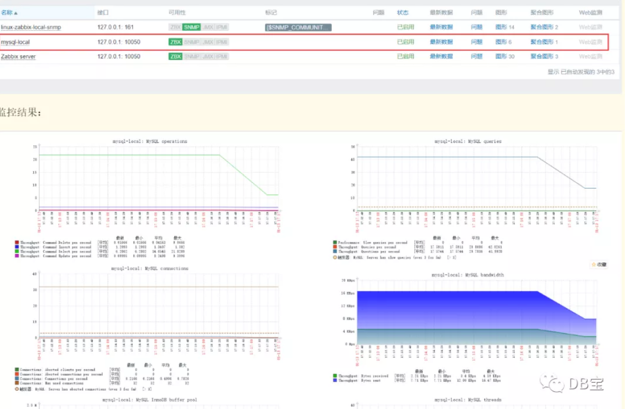The width and height of the screenshot is (626, 409).
Task: Click the green SNMP badge for linux-zabbix-local-snmp
Action: point(191,27)
